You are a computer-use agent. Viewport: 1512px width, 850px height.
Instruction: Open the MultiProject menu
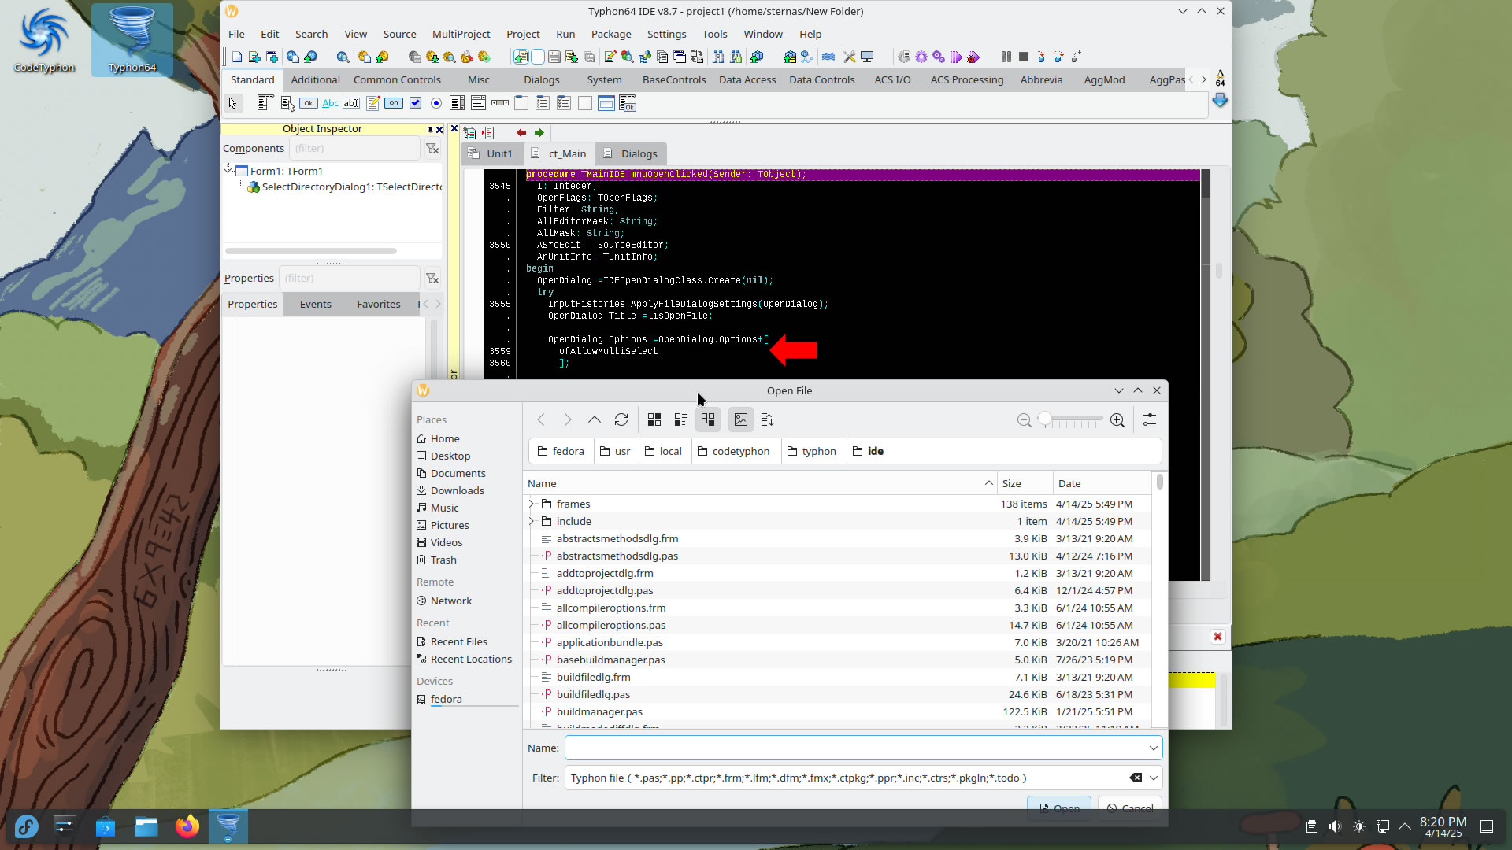coord(461,34)
